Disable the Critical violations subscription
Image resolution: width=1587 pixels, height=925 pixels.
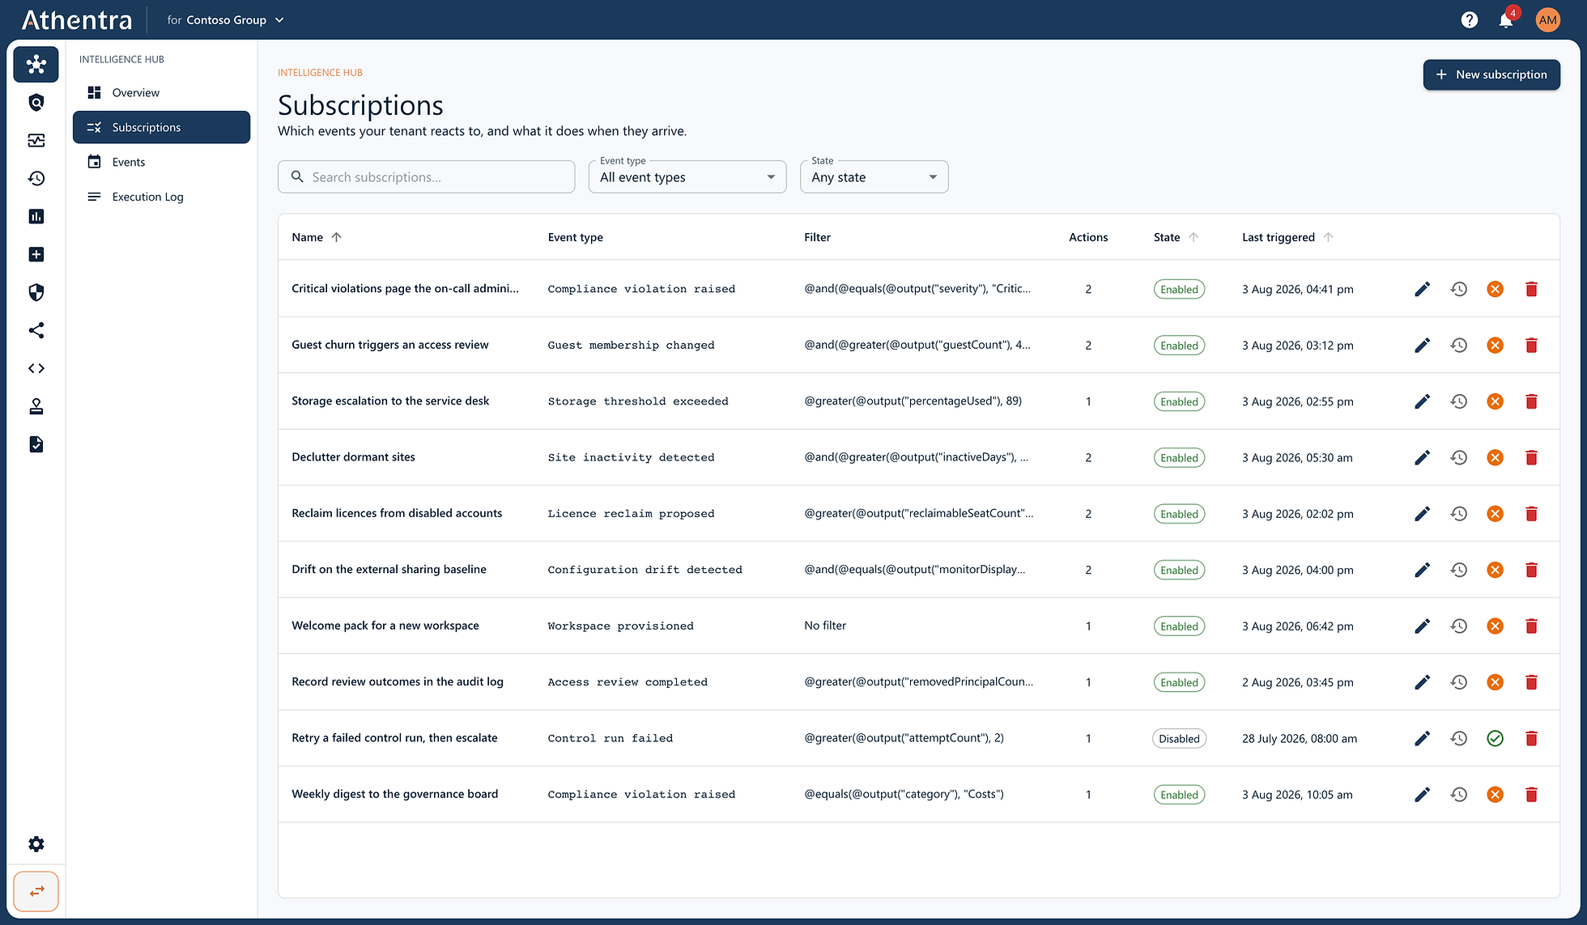coord(1495,289)
